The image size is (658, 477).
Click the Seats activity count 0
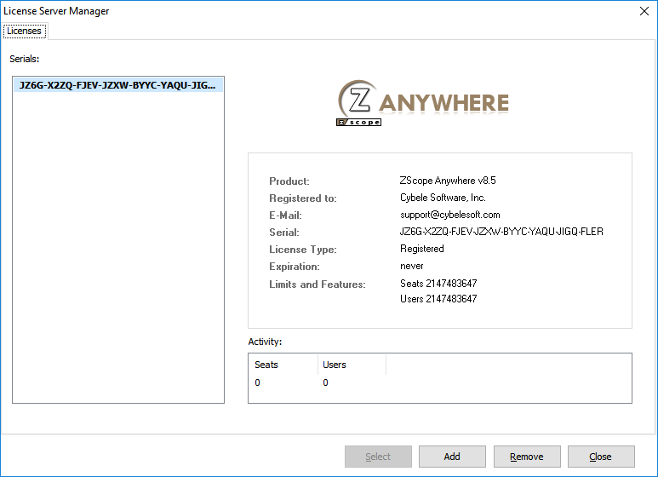pos(257,382)
